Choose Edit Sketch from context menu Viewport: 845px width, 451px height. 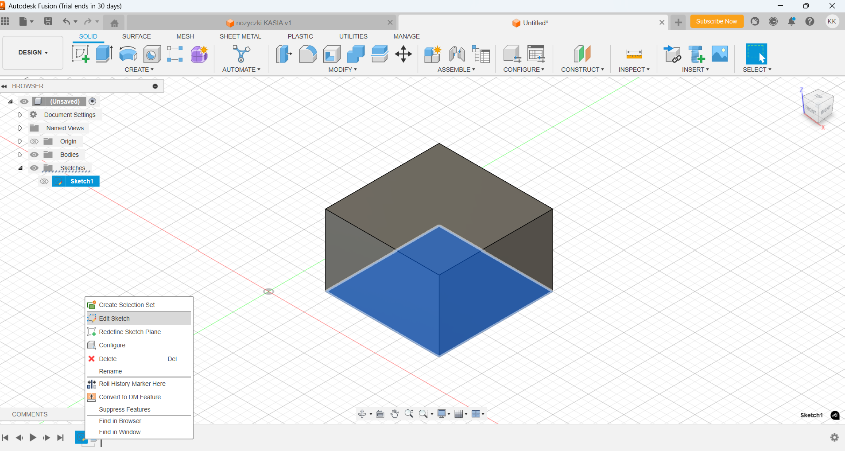139,319
